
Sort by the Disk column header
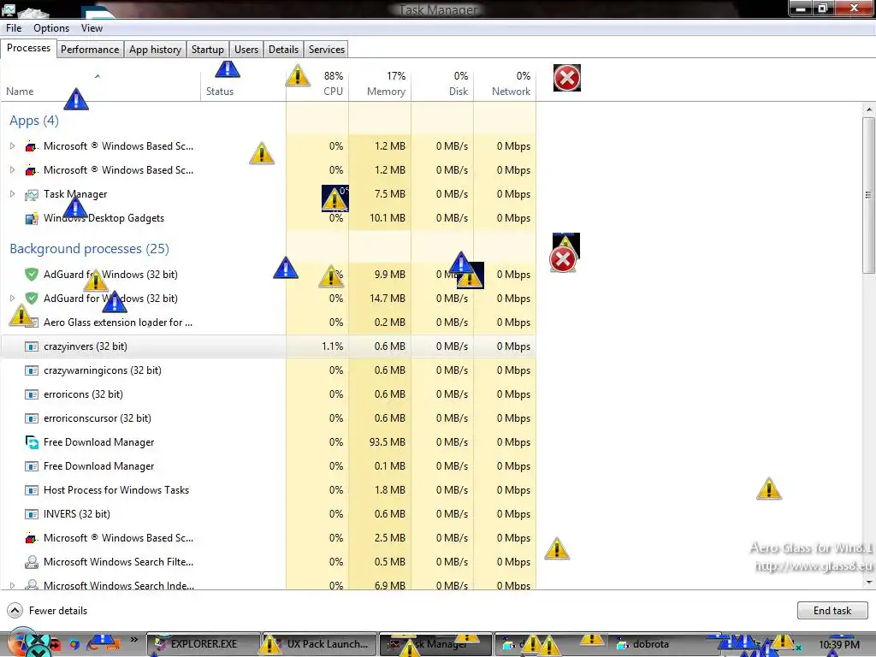442,84
